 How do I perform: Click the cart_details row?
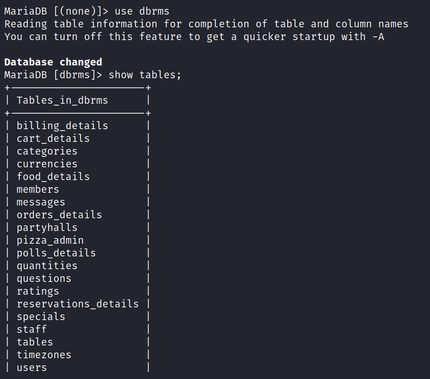[53, 139]
